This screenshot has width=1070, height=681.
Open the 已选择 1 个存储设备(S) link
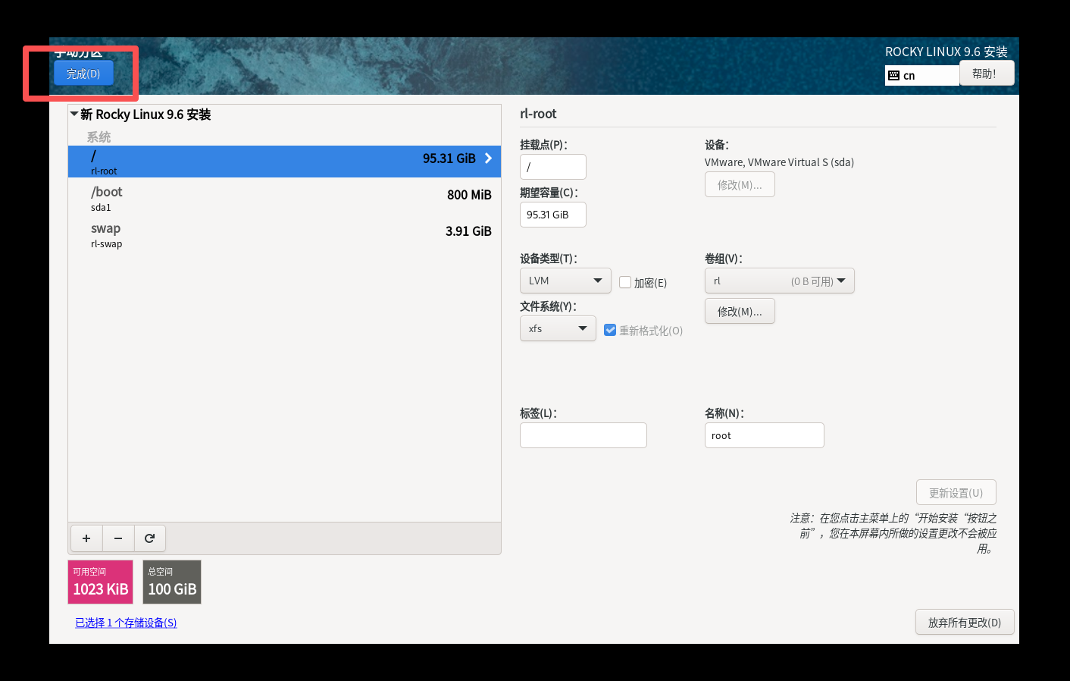(x=126, y=623)
